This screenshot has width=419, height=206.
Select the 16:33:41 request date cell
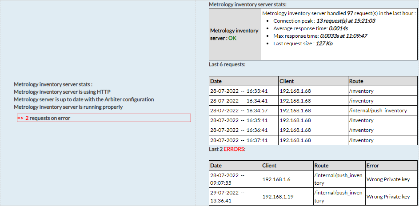[x=239, y=91]
